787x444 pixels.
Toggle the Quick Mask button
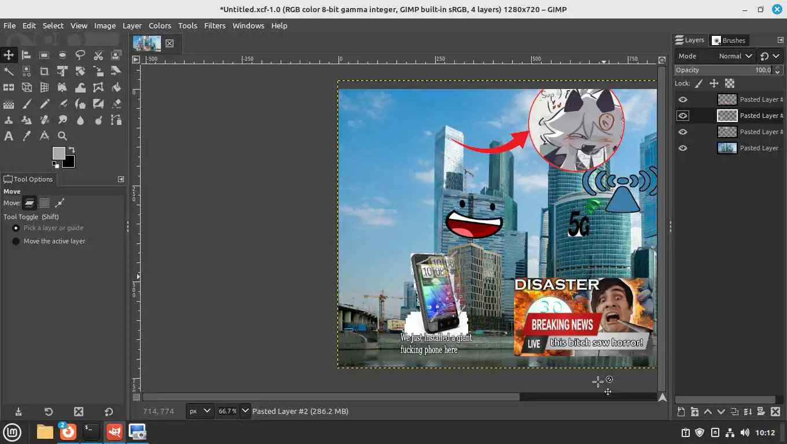(136, 397)
